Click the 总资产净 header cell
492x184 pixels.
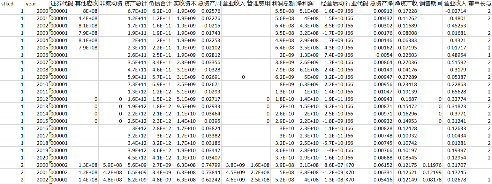[381, 4]
